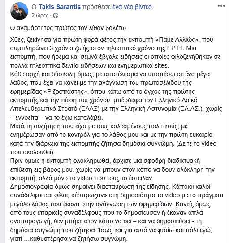Image resolution: width=229 pixels, height=243 pixels.
Task: Open the Takis Sarantis profile name link
Action: coord(60,7)
